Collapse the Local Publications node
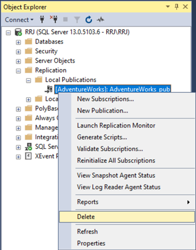This screenshot has width=196, height=250. 29,81
